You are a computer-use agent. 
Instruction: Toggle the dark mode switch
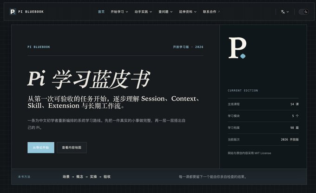(x=303, y=12)
